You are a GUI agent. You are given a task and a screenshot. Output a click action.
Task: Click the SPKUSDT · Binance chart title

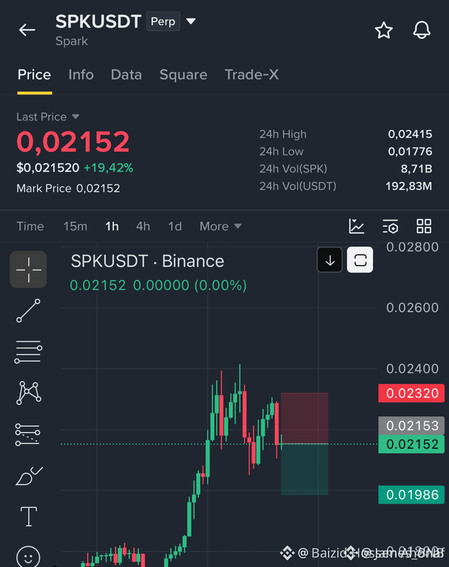[x=147, y=261]
